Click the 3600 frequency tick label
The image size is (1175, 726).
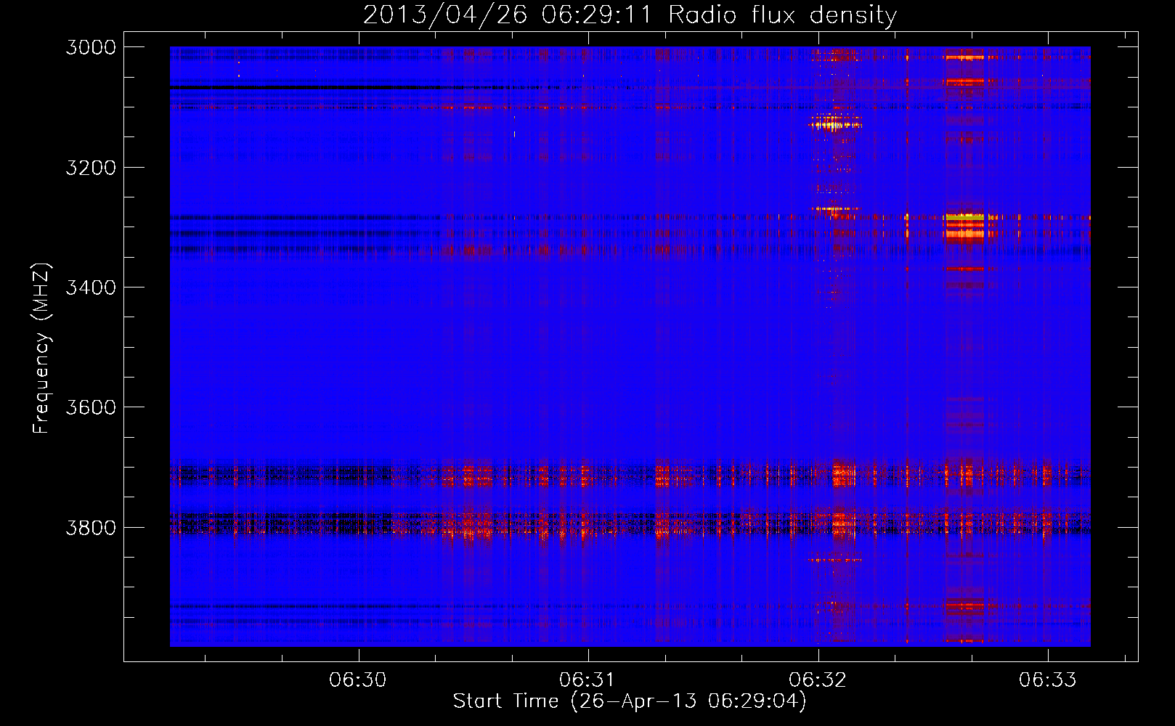point(91,407)
